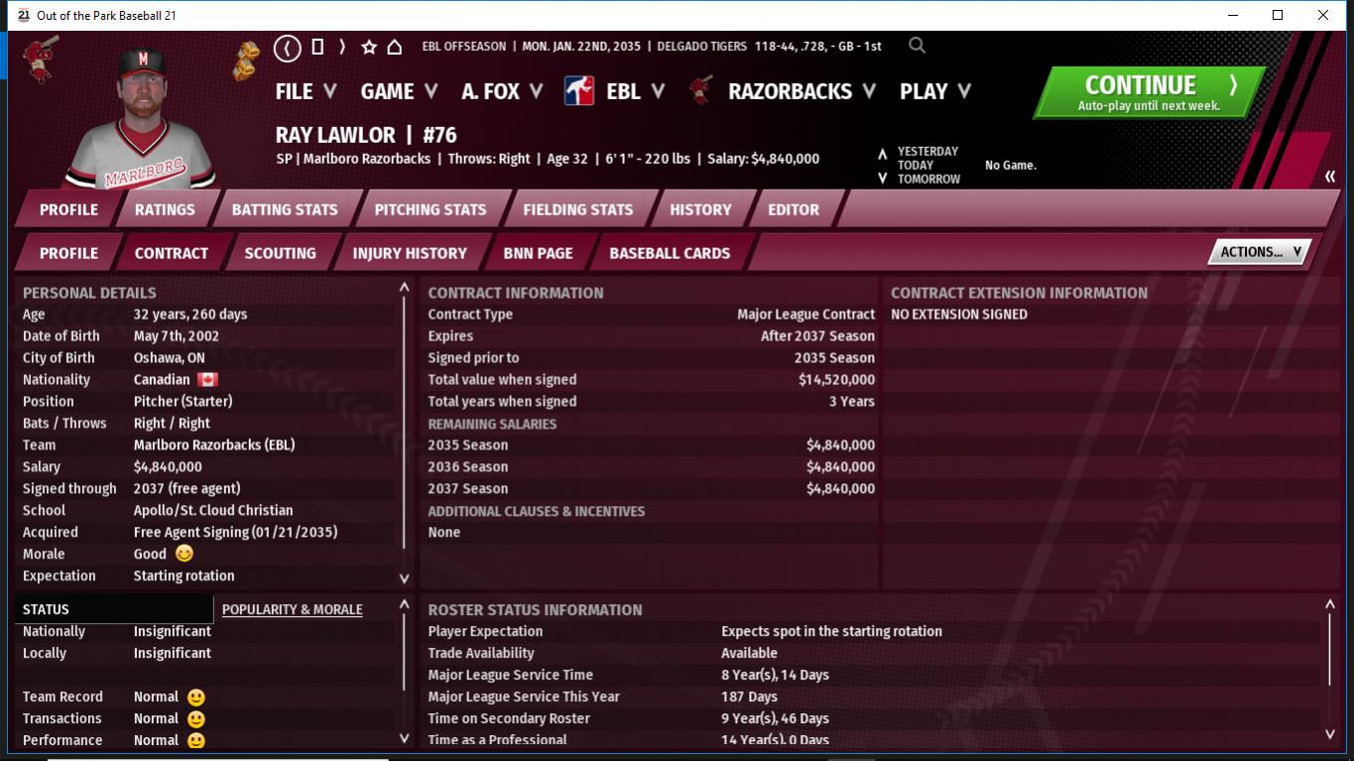This screenshot has width=1354, height=761.
Task: Open search with the magnifying glass icon
Action: click(918, 46)
